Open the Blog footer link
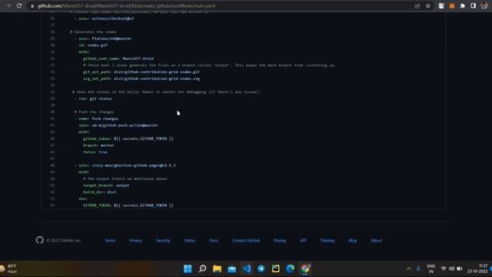Image resolution: width=492 pixels, height=277 pixels. (x=353, y=241)
